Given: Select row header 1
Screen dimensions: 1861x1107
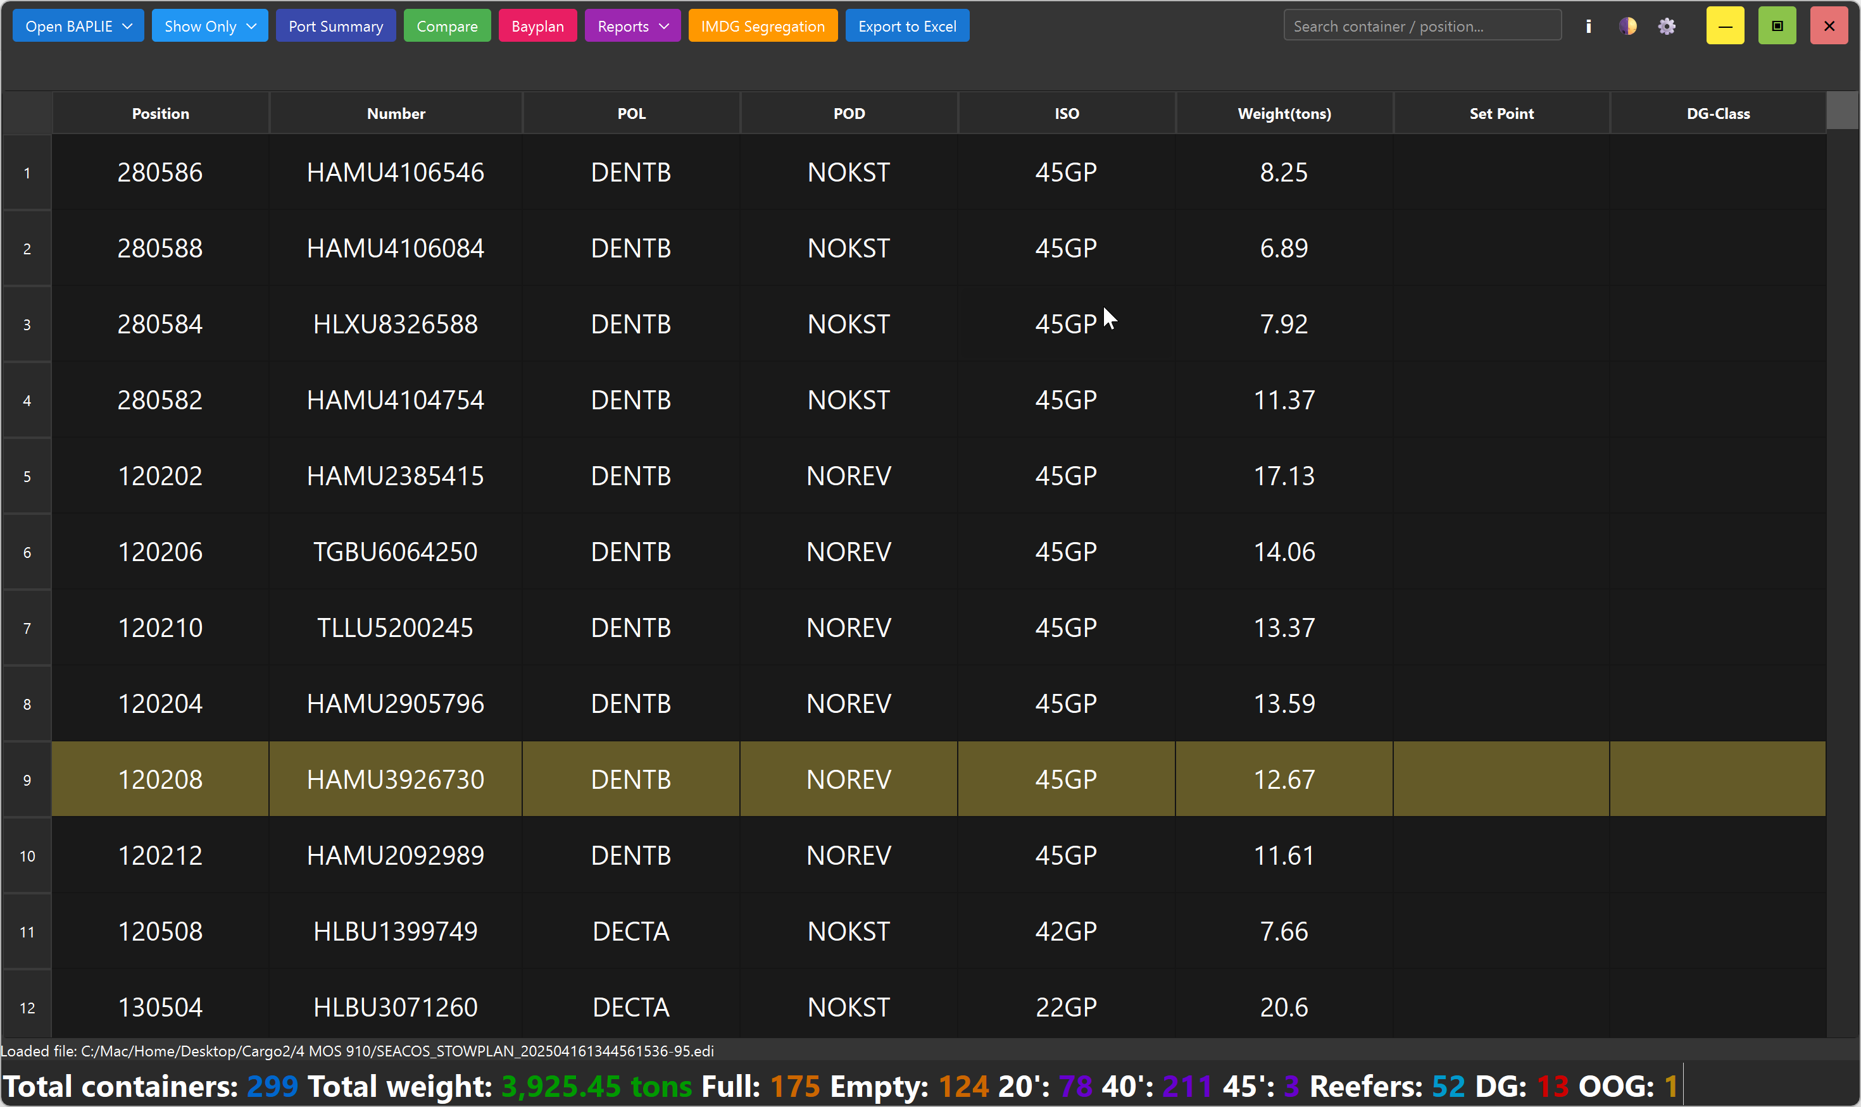Looking at the screenshot, I should click(x=27, y=173).
